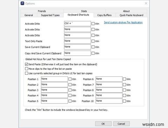The height and width of the screenshot is (128, 168).
Task: Click the 'Global Hot Keys for Last Ten Items Copied' label
Action: click(48, 59)
